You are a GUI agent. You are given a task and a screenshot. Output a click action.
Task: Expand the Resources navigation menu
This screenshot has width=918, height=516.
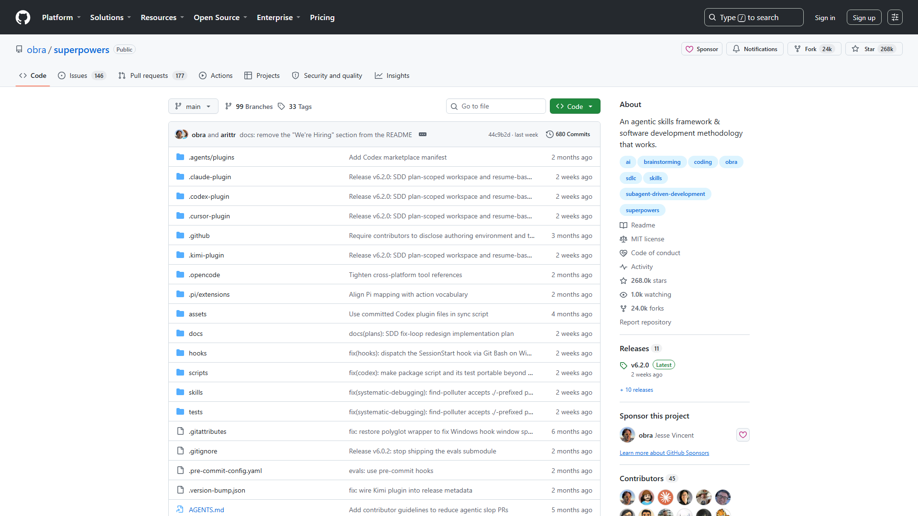[x=162, y=17]
